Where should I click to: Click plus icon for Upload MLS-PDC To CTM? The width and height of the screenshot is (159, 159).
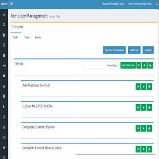point(138,107)
